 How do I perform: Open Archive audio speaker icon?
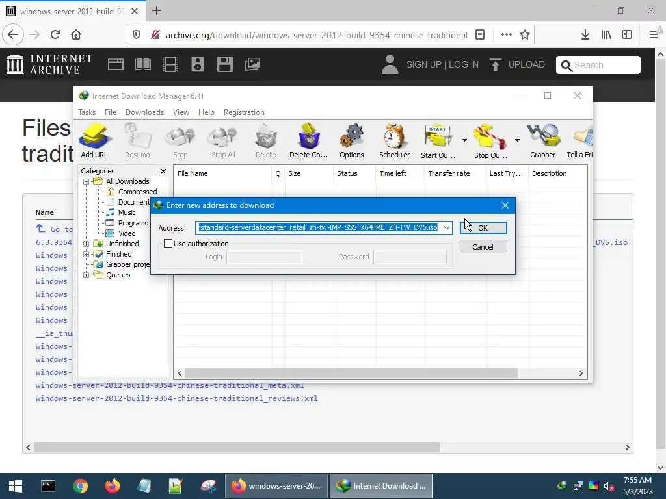coord(198,64)
